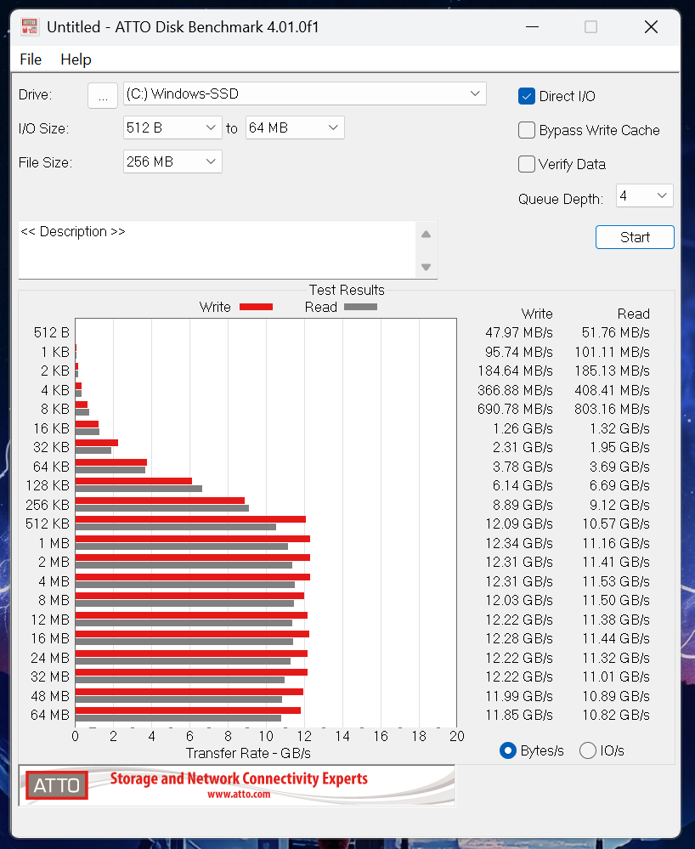Enable Bypass Write Cache checkbox

click(x=526, y=131)
